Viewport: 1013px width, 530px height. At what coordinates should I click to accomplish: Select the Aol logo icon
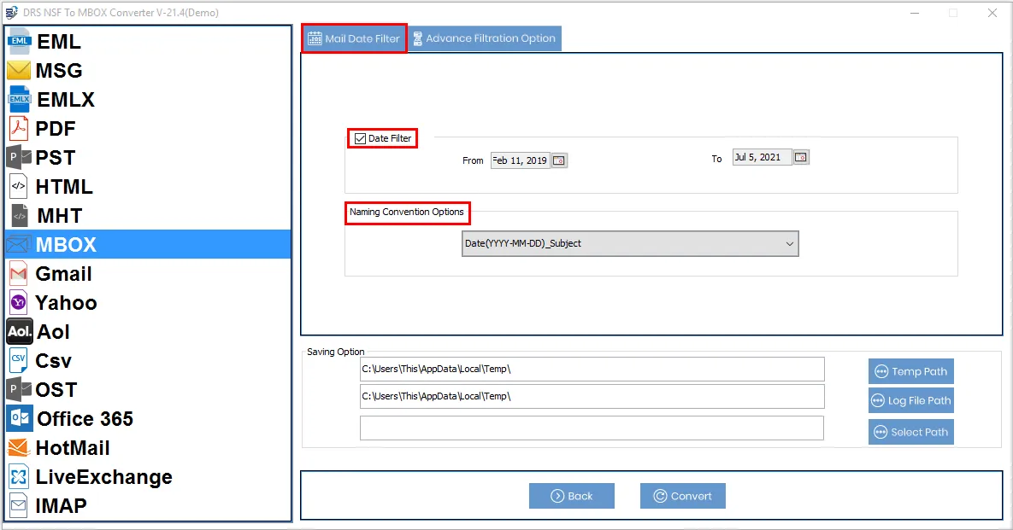(x=20, y=331)
